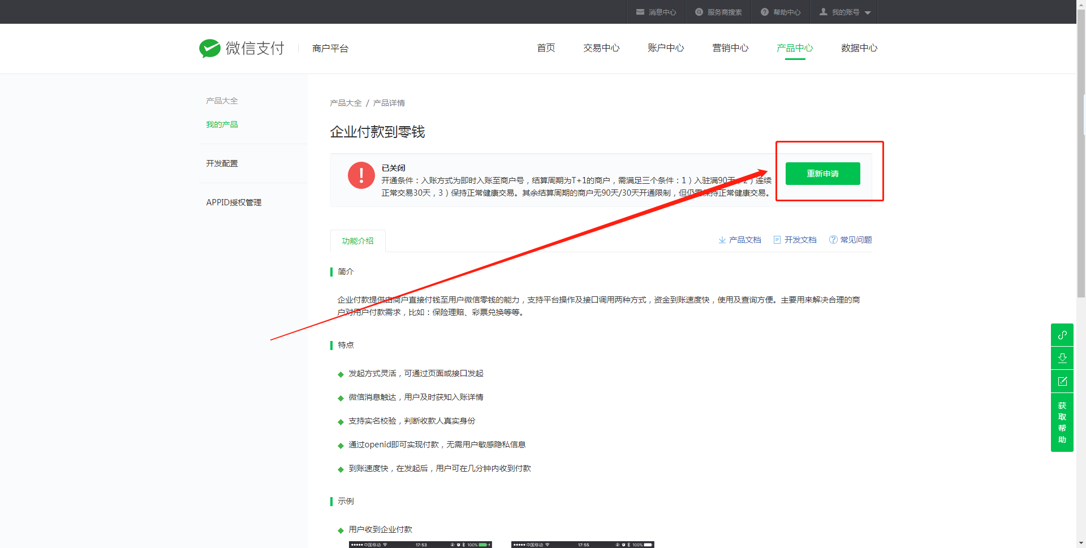Open APPID授权管理 in the left sidebar

[x=234, y=202]
